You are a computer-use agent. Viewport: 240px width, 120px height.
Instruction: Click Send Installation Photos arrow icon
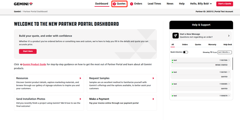(x=81, y=99)
